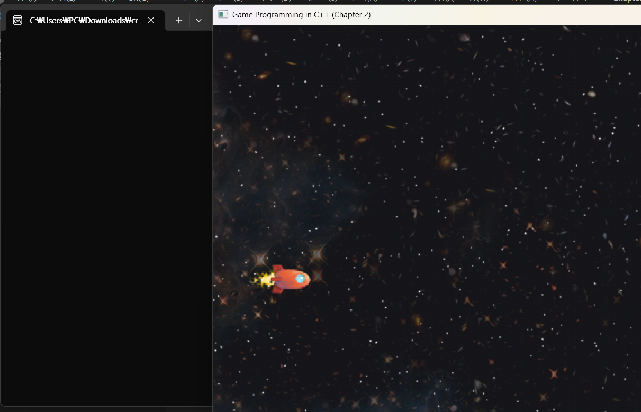The height and width of the screenshot is (412, 641).
Task: Click the Game Programming in C++ title text
Action: (301, 15)
